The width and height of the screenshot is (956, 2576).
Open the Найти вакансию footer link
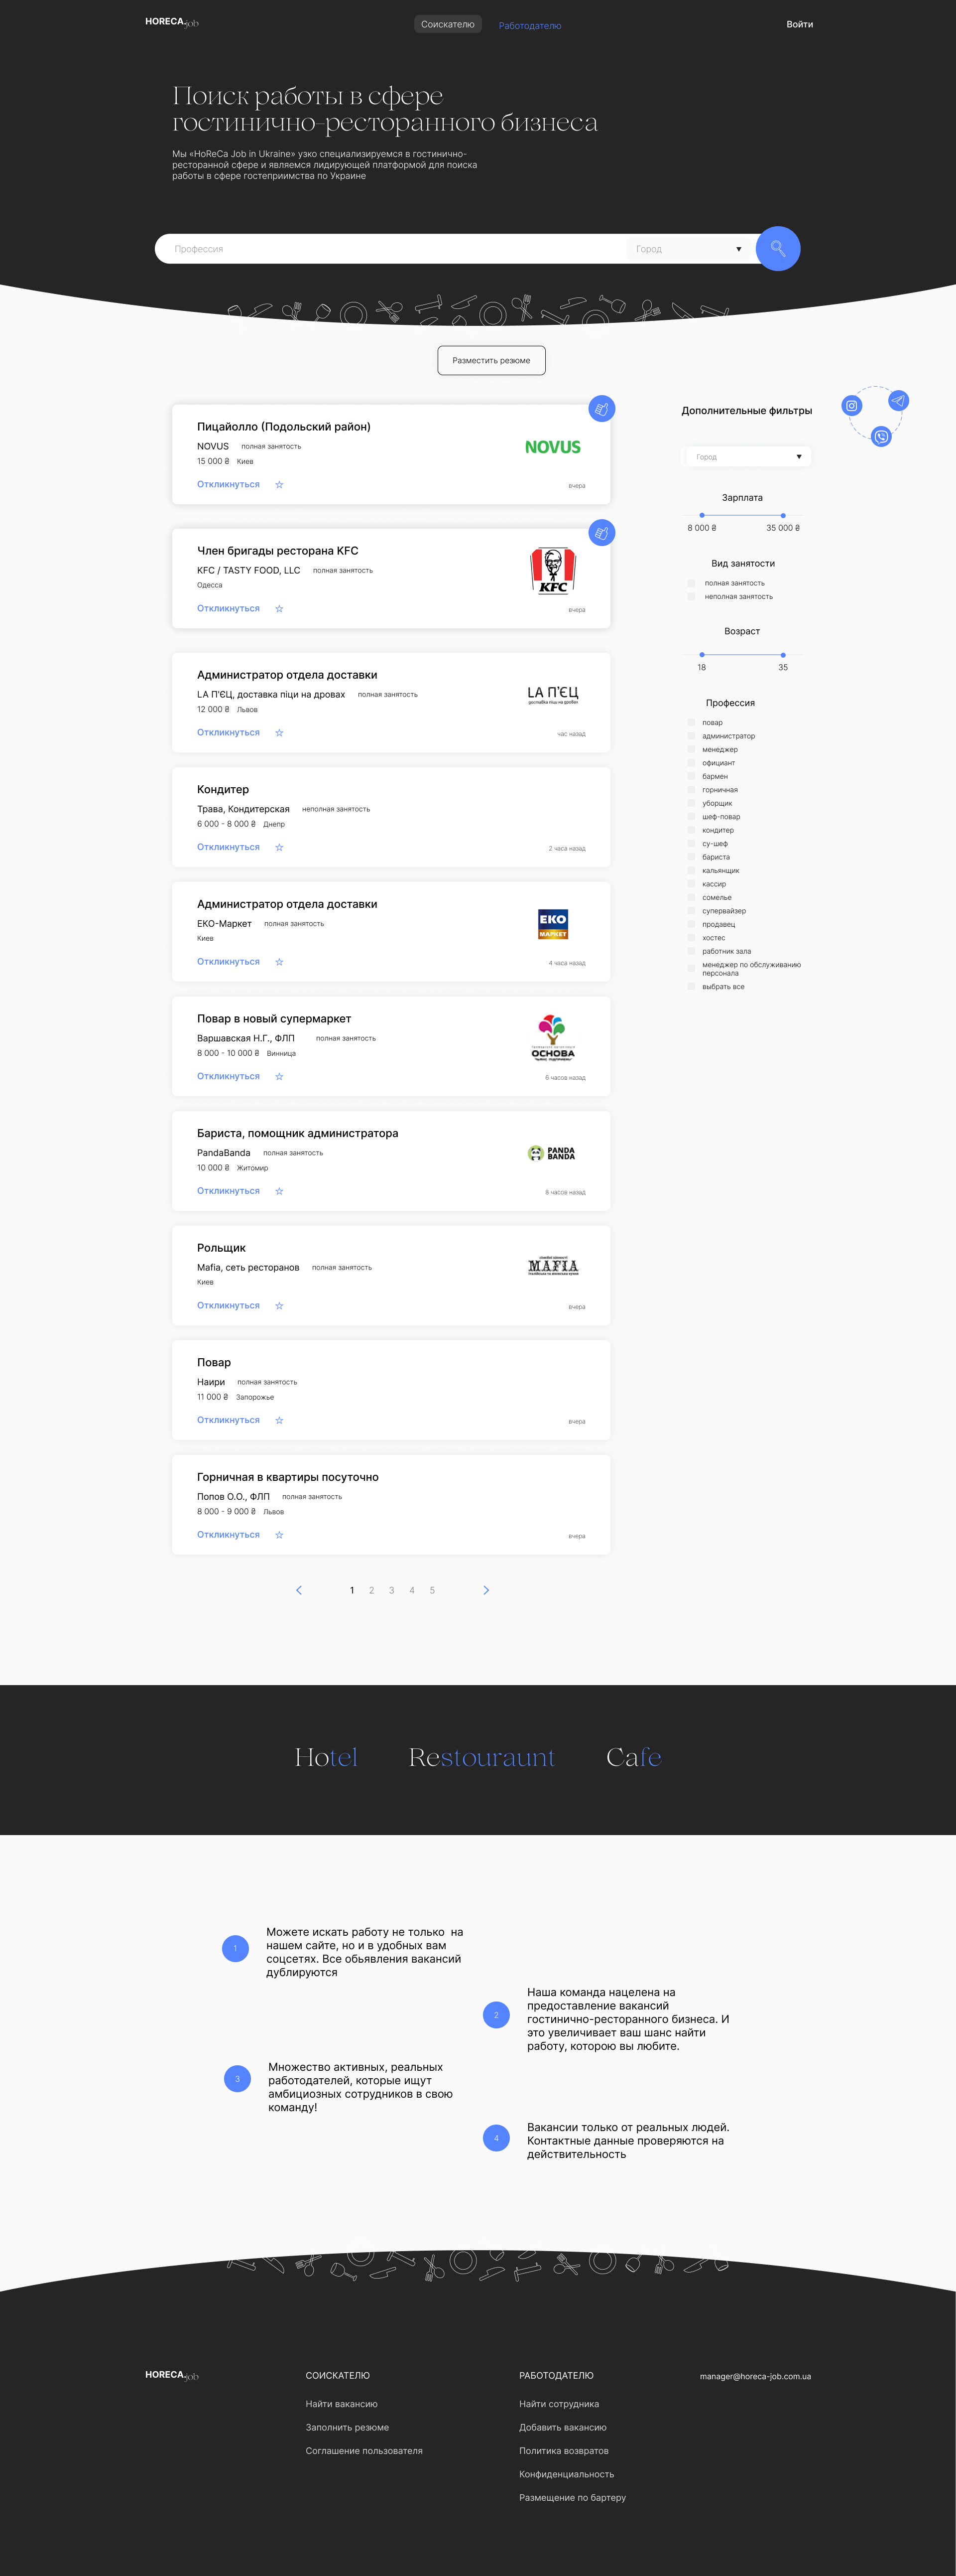[x=342, y=2404]
